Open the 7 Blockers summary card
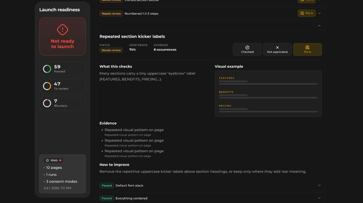This screenshot has width=363, height=203. (62, 103)
